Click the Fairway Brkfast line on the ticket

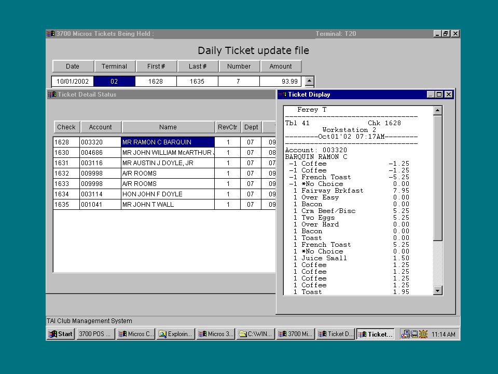[x=351, y=191]
